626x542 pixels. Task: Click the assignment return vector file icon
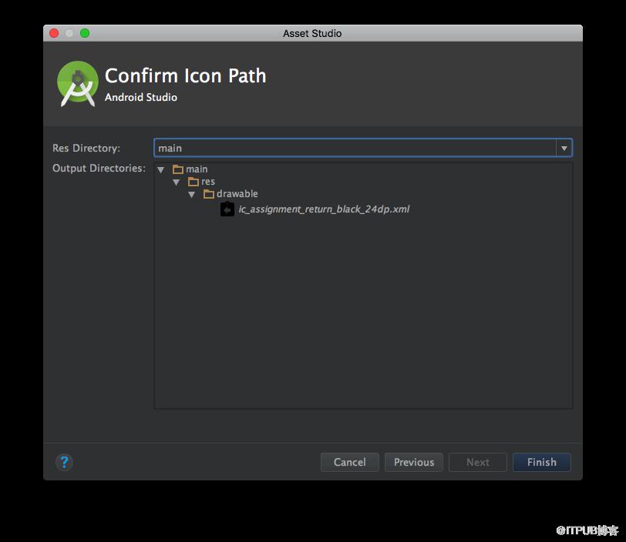[227, 209]
